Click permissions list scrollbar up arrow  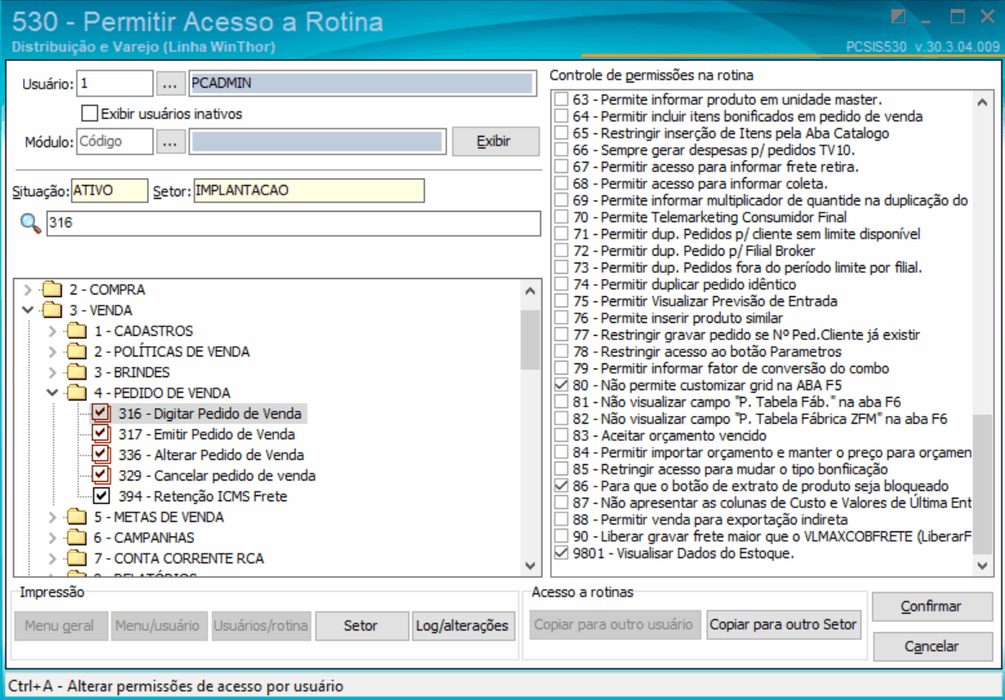pos(982,102)
